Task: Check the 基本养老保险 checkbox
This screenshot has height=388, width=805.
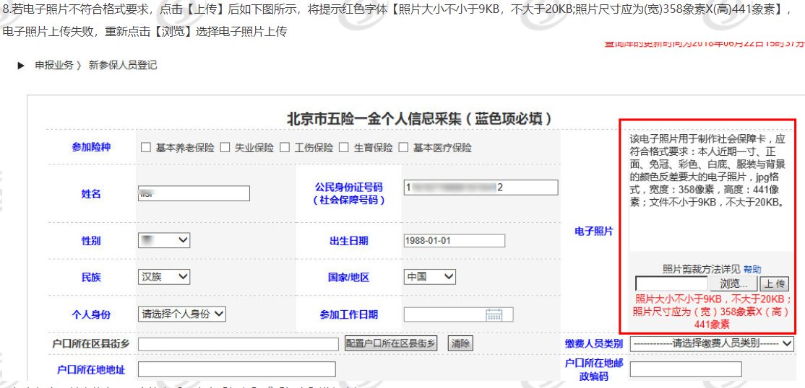Action: click(146, 148)
